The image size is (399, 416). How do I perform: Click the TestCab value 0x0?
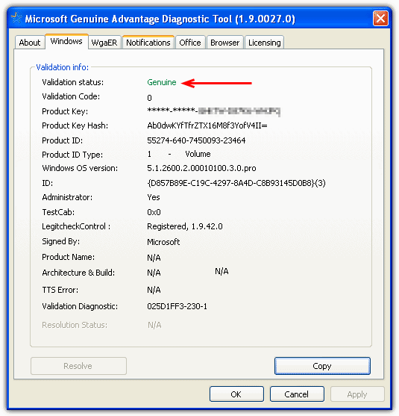pos(154,212)
